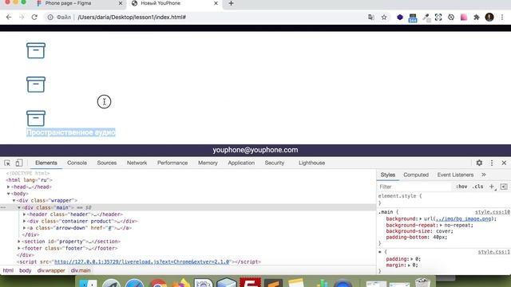Open the Event Listeners sidebar tab
Viewport: 511px width, 287px height.
pyautogui.click(x=455, y=175)
